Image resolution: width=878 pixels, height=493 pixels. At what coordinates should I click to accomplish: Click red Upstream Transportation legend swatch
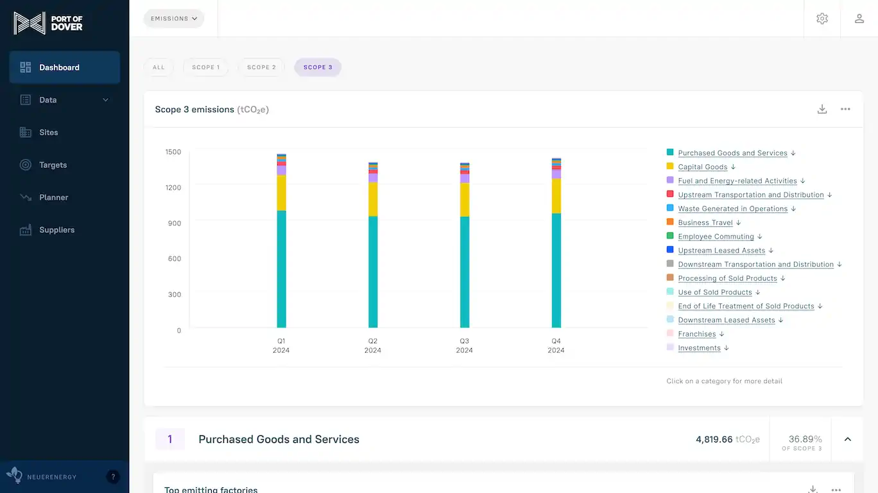click(670, 194)
